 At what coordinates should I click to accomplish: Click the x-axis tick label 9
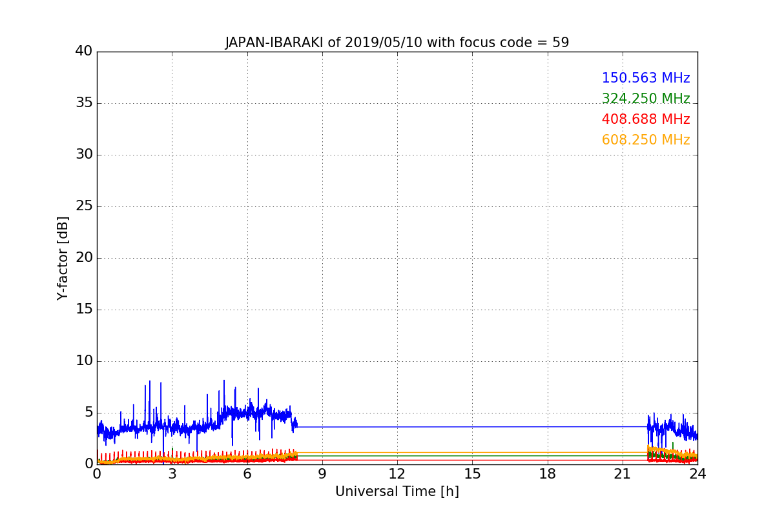tap(322, 473)
